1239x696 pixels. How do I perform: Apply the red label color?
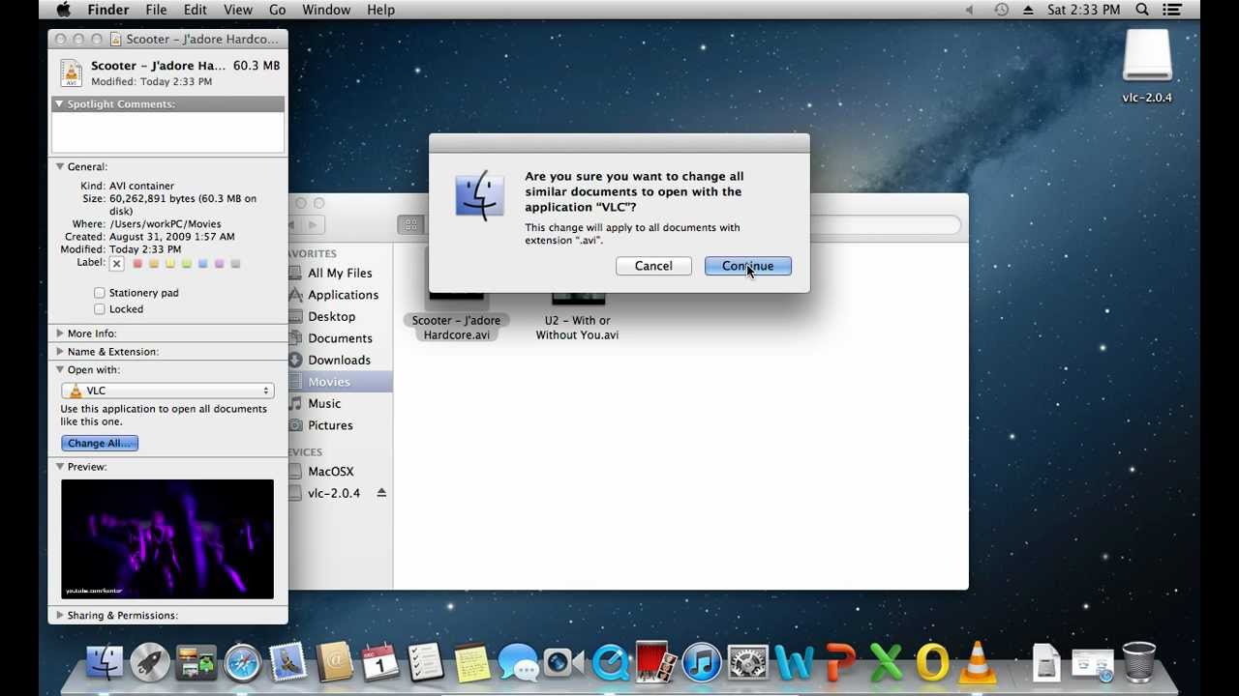[x=137, y=263]
